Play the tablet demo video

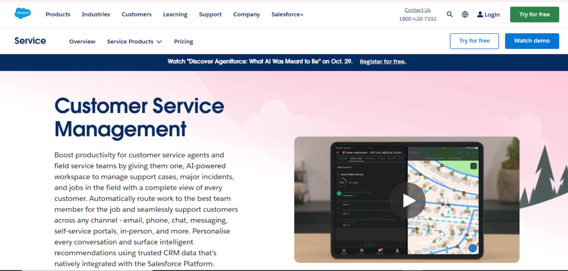[407, 200]
